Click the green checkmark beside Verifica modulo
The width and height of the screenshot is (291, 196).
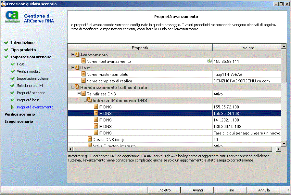tap(13, 71)
